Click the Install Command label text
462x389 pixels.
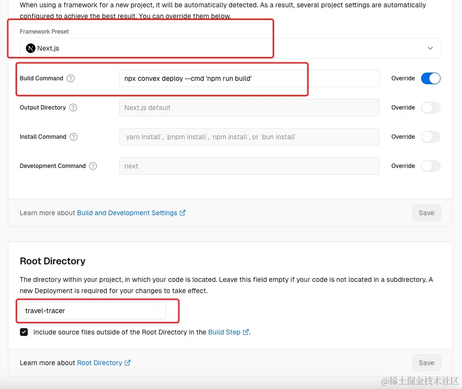43,137
